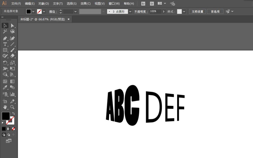
Task: Select the Shape Builder tool
Action: point(5,75)
